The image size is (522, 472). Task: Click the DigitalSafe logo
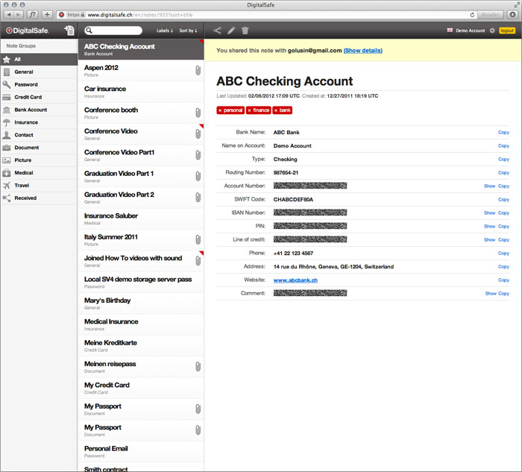point(28,31)
